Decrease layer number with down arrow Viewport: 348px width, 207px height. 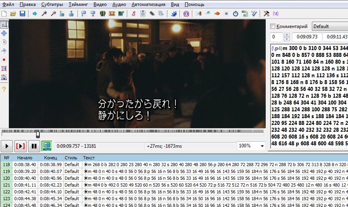point(287,39)
